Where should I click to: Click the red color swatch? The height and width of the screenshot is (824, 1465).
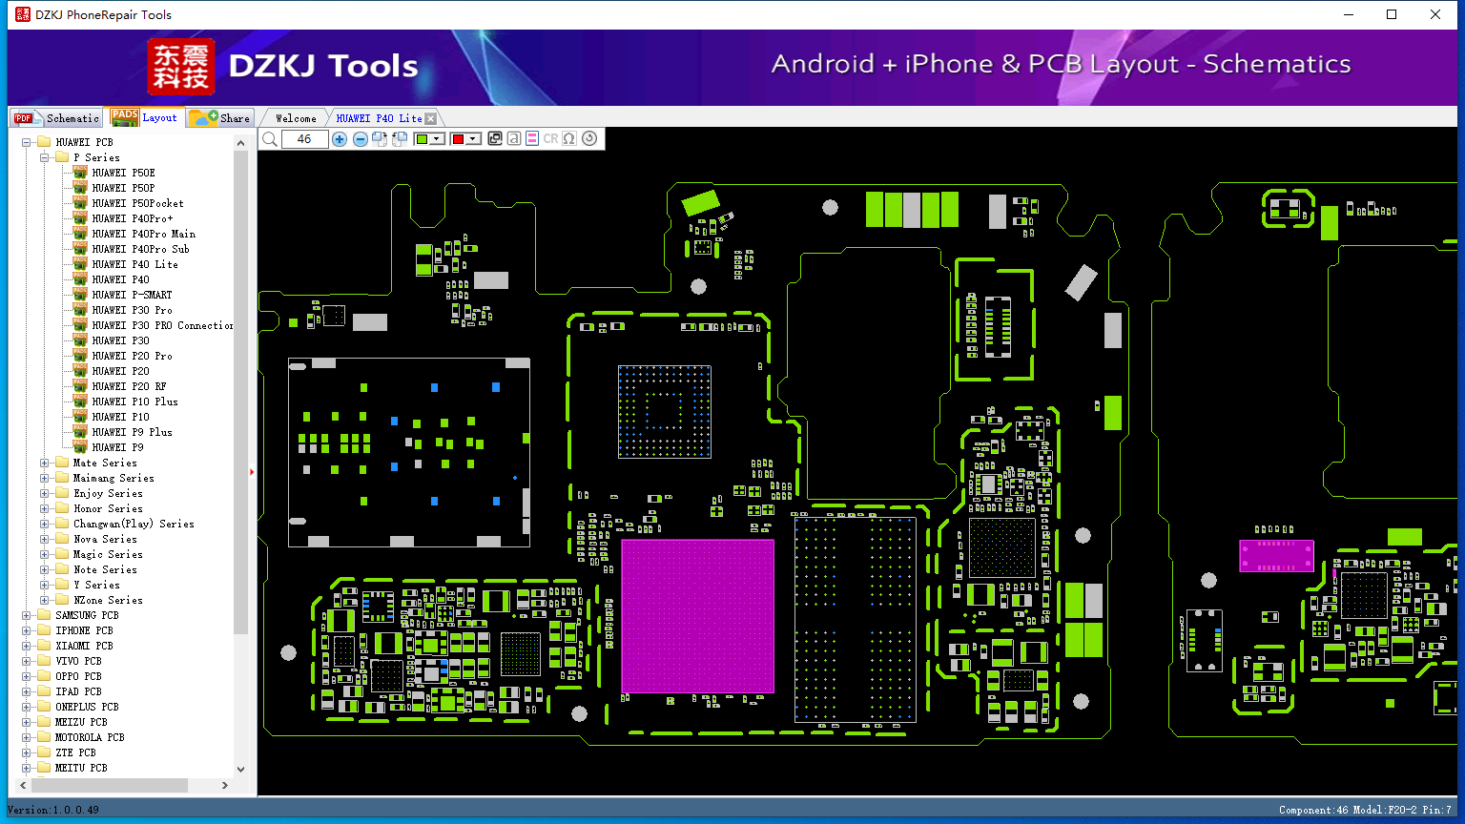click(458, 139)
